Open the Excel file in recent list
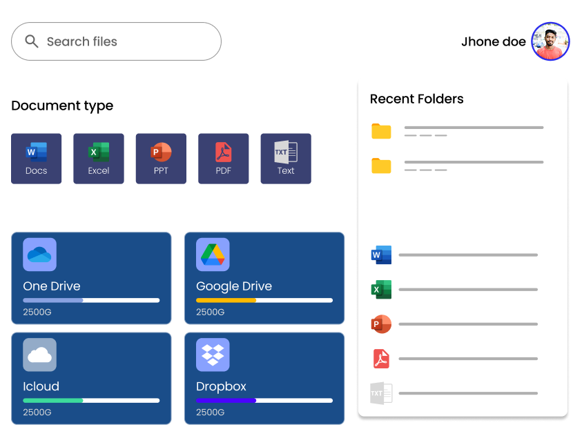The height and width of the screenshot is (447, 573). (x=454, y=290)
